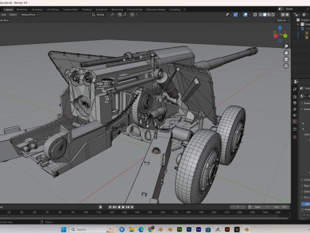Open the Tool properties tab

tap(295, 89)
